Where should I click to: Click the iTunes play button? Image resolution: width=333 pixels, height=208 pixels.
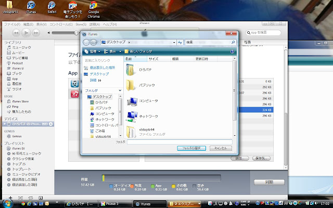point(26,33)
